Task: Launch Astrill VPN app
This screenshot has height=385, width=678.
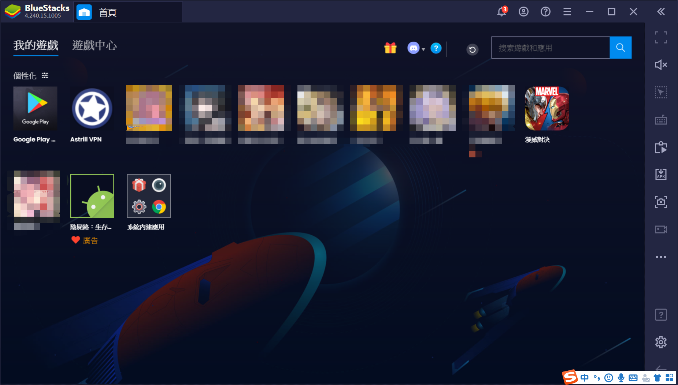Action: click(x=92, y=109)
